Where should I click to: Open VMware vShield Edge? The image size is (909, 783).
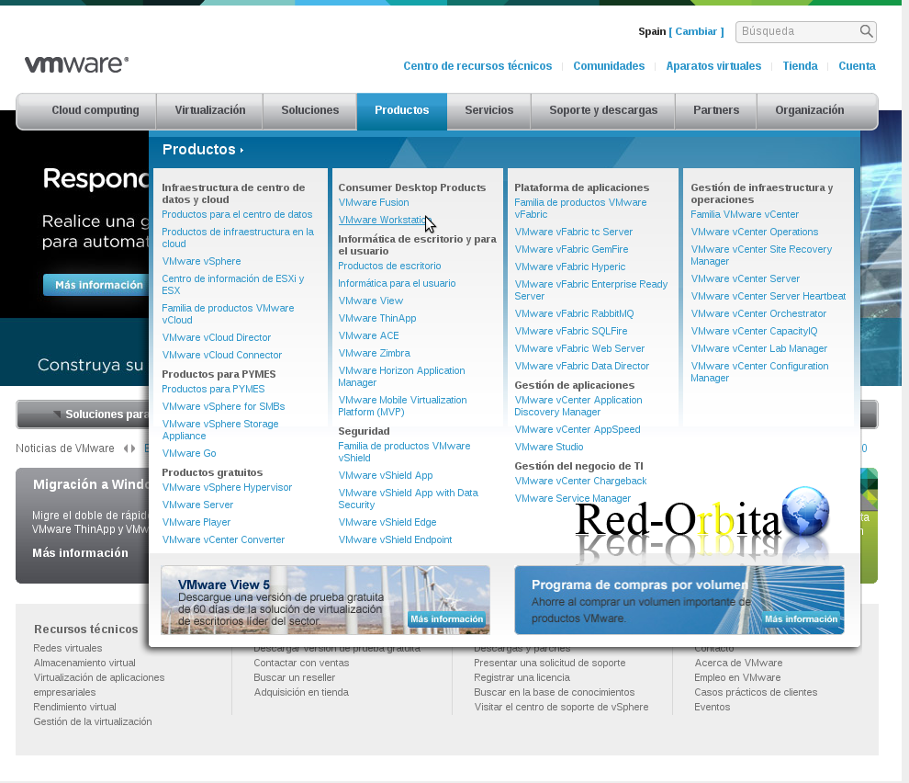coord(387,522)
